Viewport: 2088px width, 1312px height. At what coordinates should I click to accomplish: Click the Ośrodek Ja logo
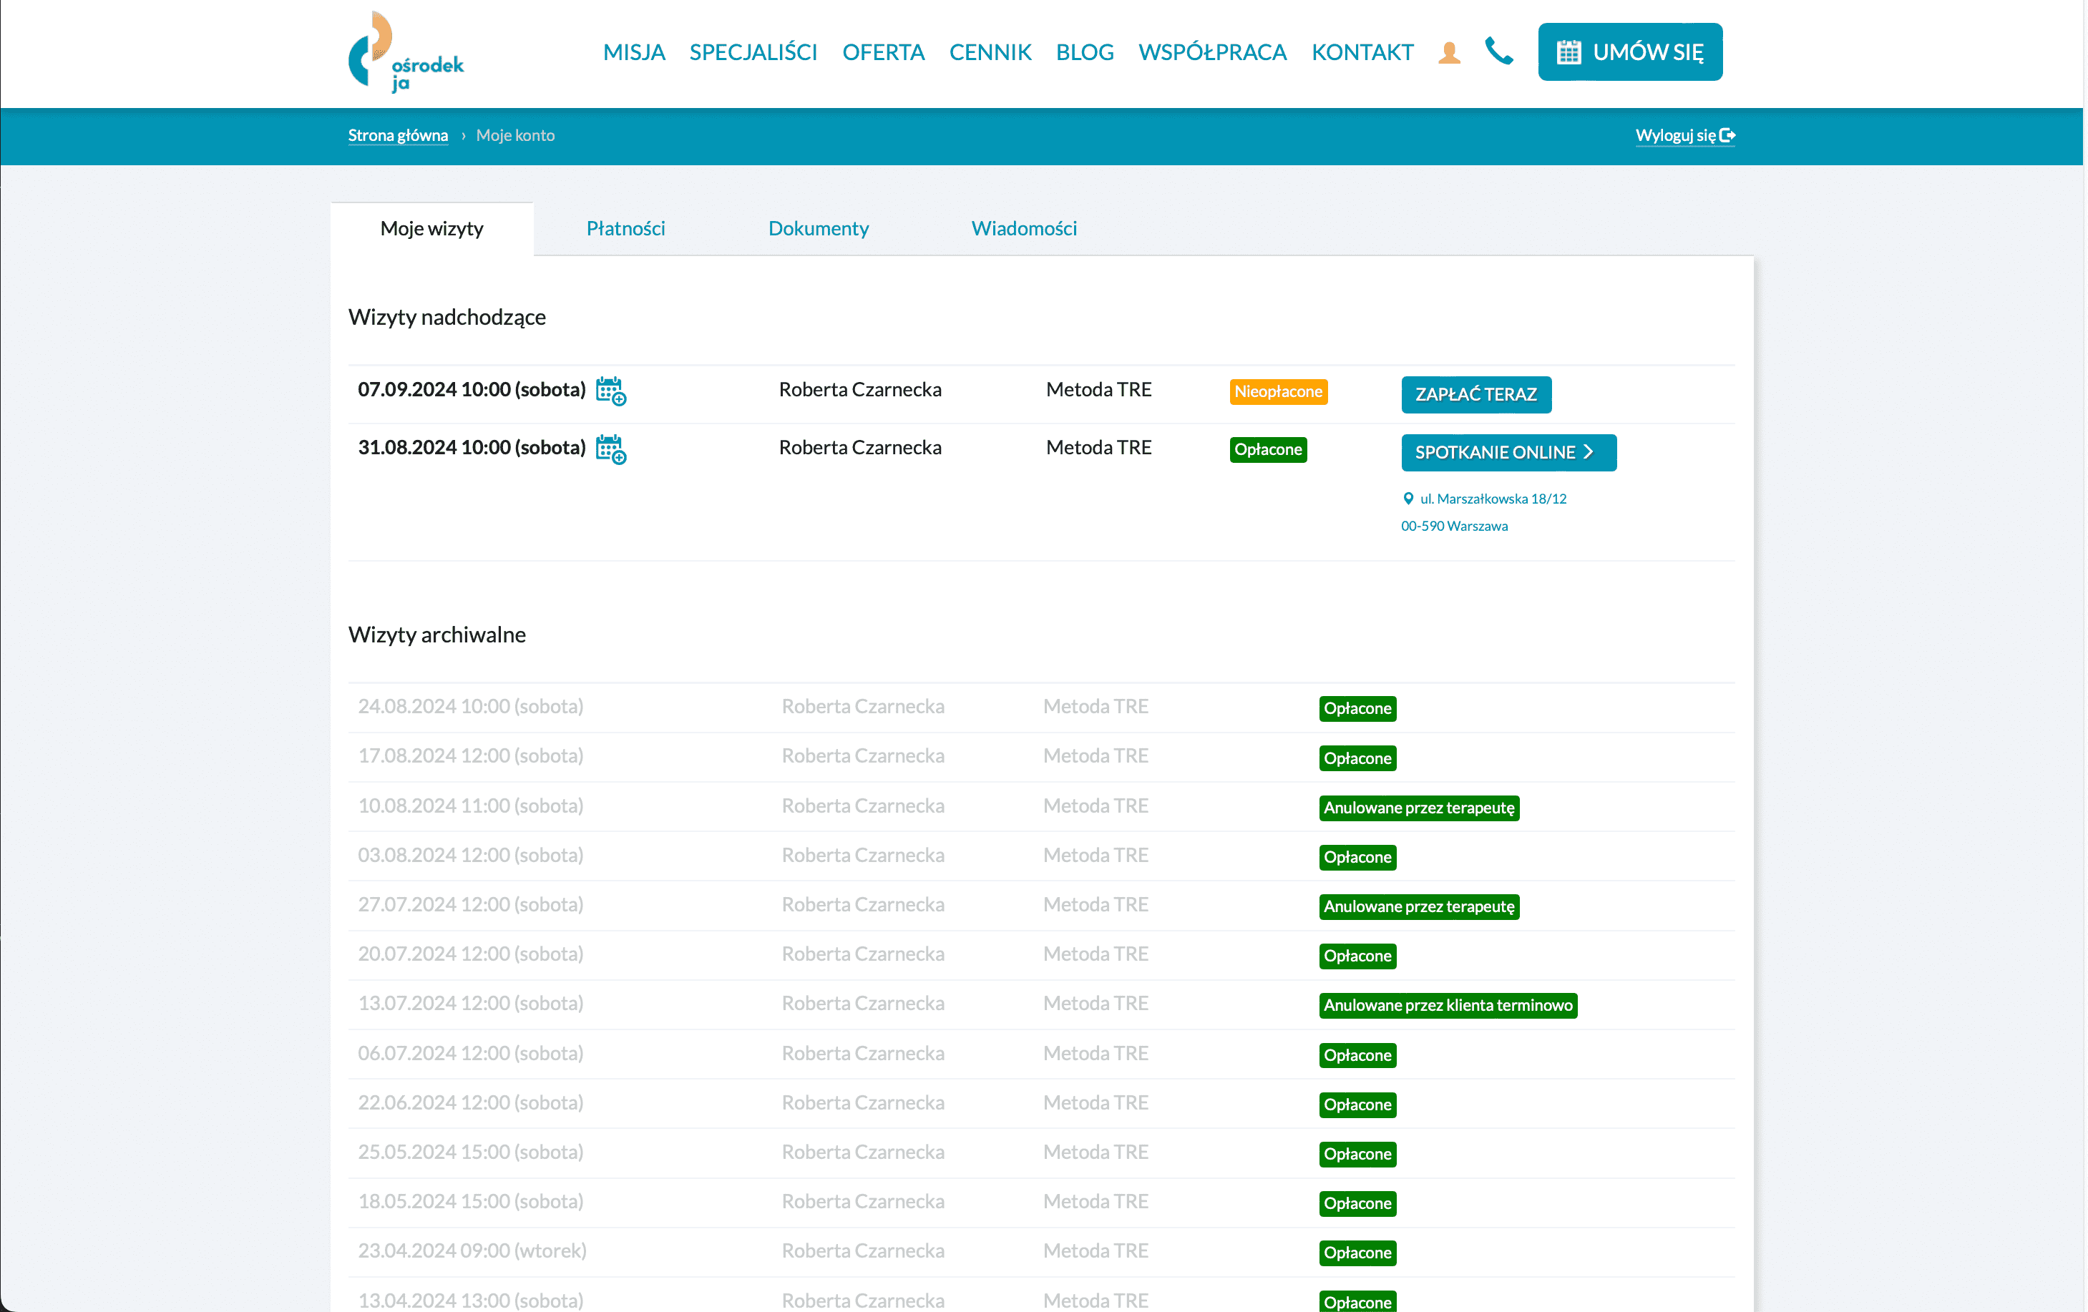tap(405, 52)
